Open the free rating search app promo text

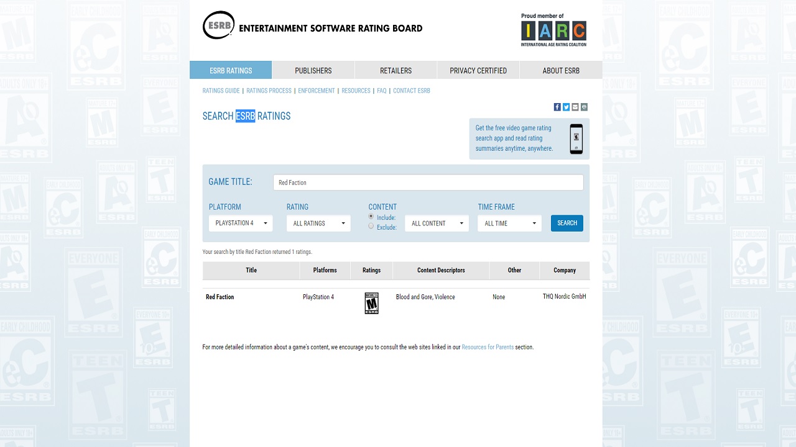coord(514,138)
